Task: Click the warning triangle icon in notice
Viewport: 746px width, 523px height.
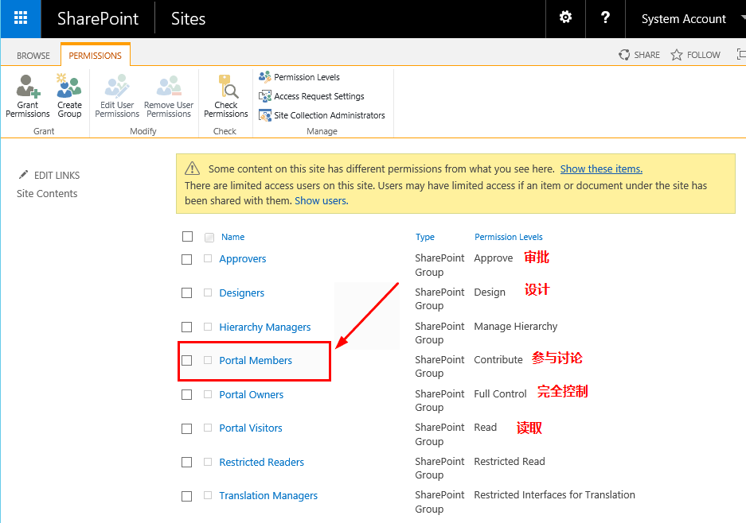Action: click(x=192, y=169)
